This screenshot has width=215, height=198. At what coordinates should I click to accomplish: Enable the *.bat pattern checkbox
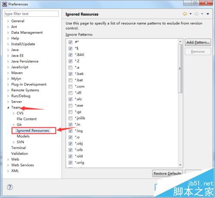(x=70, y=80)
